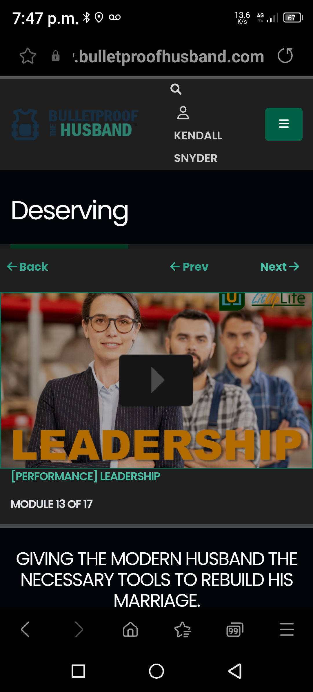This screenshot has height=692, width=313.
Task: Open the bookmarks list star icon
Action: 183,629
